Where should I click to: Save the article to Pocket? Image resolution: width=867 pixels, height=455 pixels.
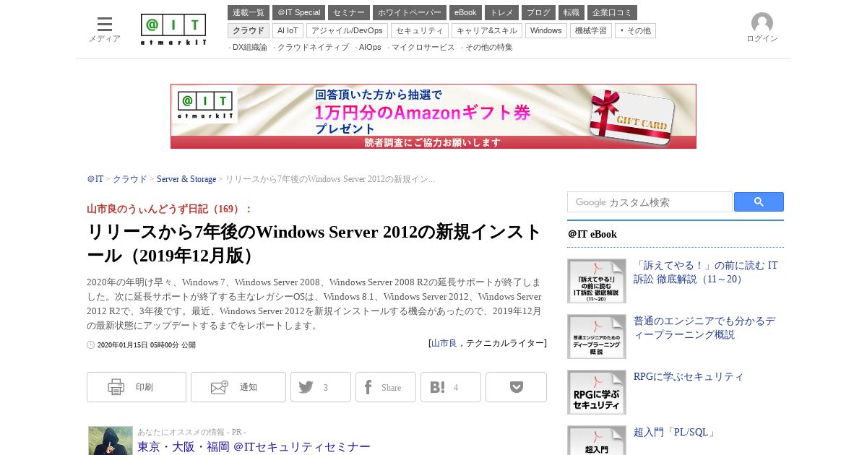pyautogui.click(x=516, y=387)
